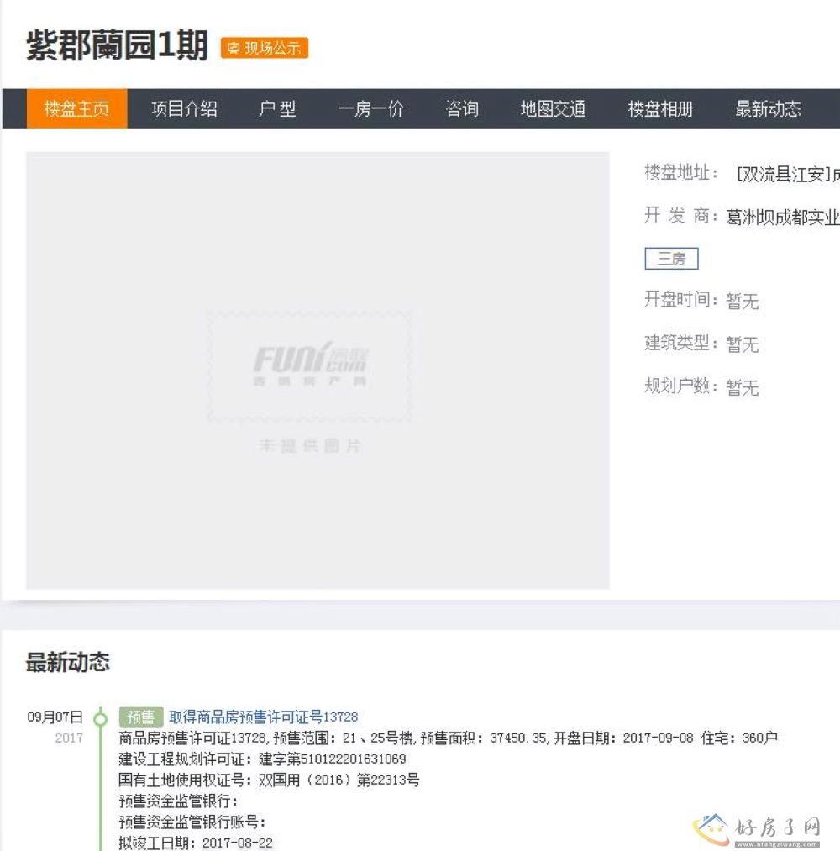This screenshot has height=851, width=840.
Task: Click the 最新动态 section heading
Action: [x=67, y=662]
